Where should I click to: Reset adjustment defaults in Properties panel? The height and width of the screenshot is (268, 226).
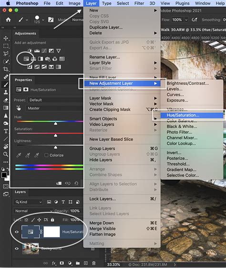[76, 183]
